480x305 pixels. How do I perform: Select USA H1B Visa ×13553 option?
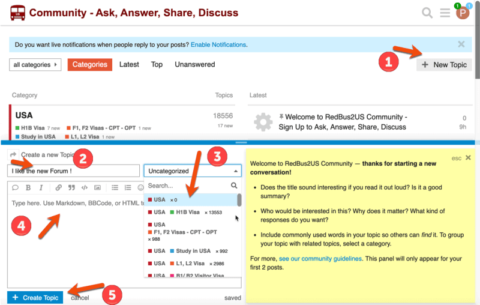(191, 212)
